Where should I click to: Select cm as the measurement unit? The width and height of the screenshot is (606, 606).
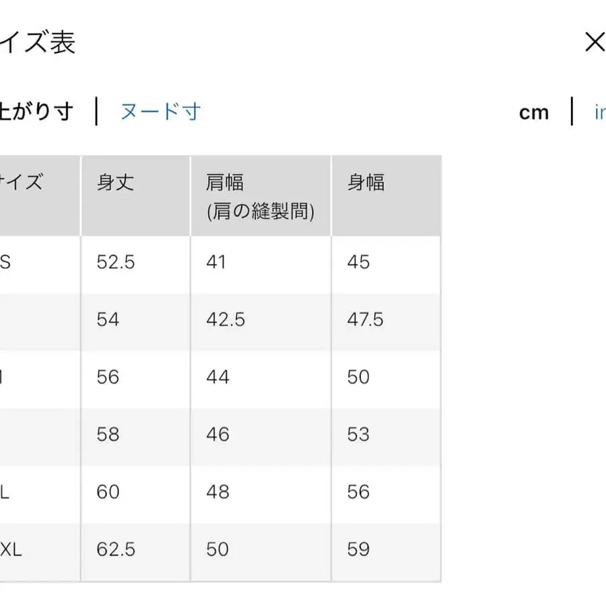pyautogui.click(x=534, y=111)
